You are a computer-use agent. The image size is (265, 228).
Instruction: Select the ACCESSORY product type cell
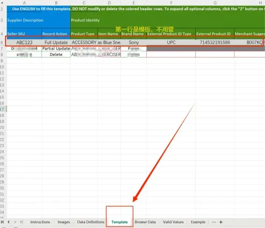click(84, 42)
